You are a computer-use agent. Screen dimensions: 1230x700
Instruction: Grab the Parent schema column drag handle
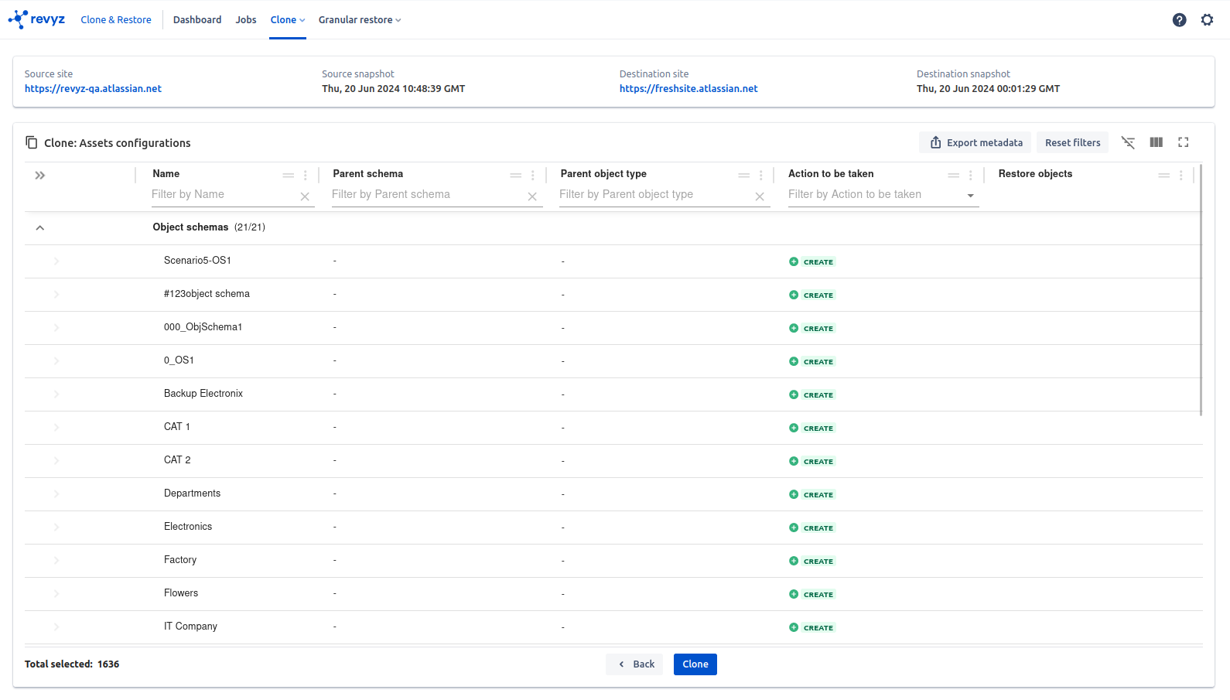tap(516, 176)
